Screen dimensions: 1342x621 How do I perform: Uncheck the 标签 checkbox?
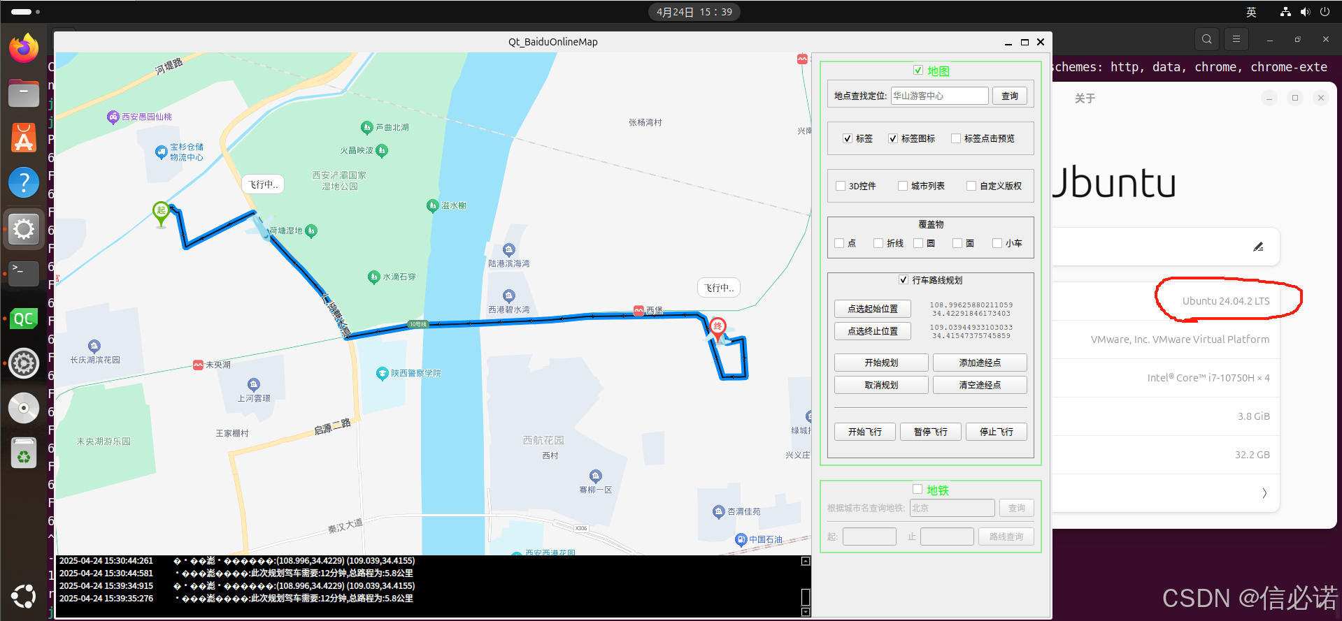point(848,138)
